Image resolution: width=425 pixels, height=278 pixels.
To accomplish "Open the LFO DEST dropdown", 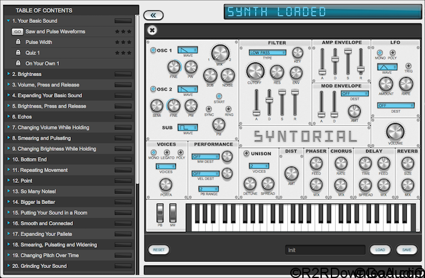I will coord(396,105).
